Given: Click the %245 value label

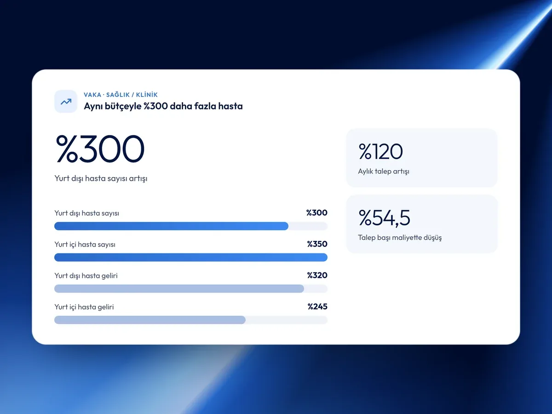Looking at the screenshot, I should [317, 306].
